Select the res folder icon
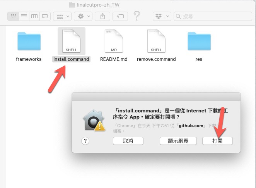The image size is (256, 188). (199, 41)
